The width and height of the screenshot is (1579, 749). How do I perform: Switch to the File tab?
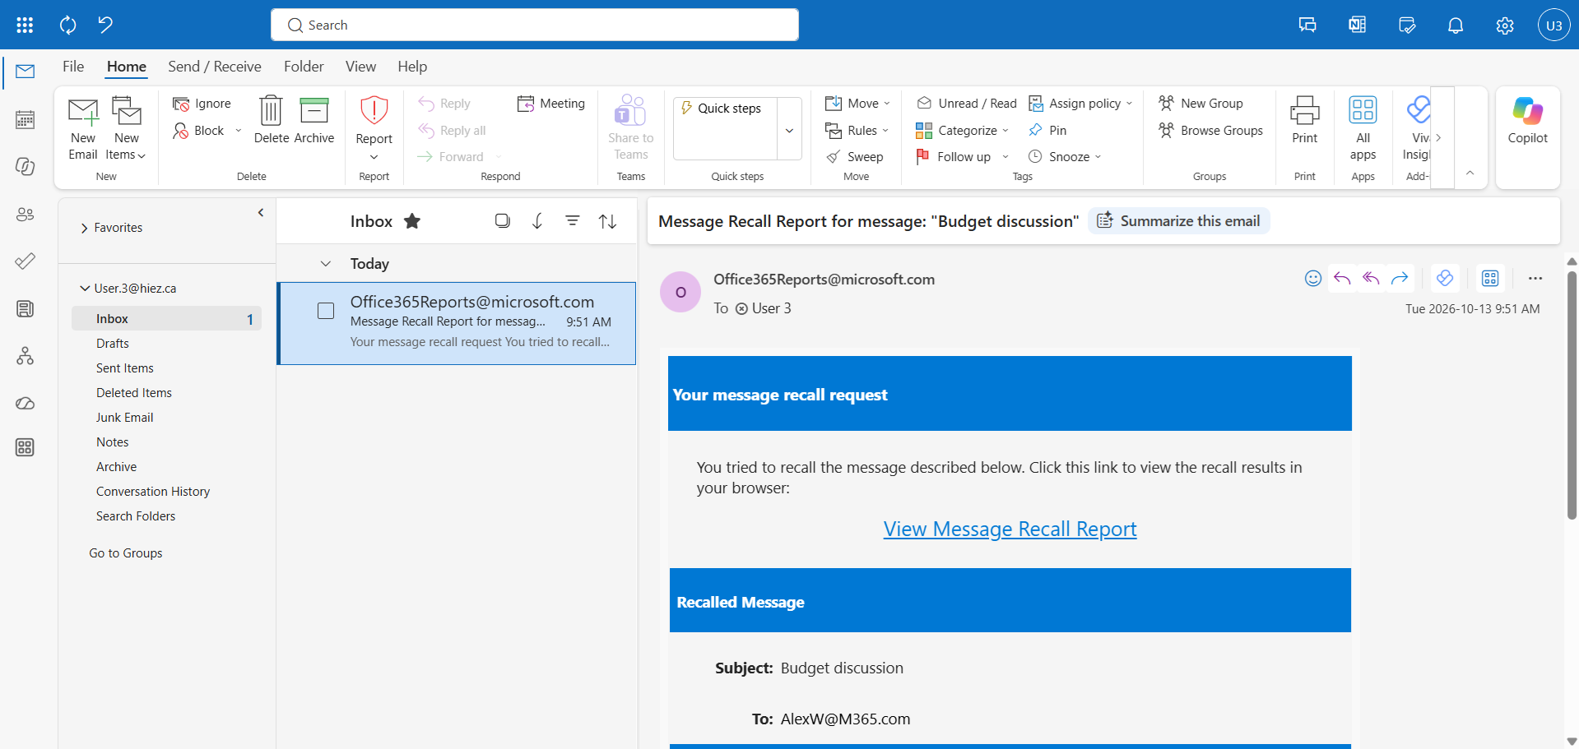point(73,67)
